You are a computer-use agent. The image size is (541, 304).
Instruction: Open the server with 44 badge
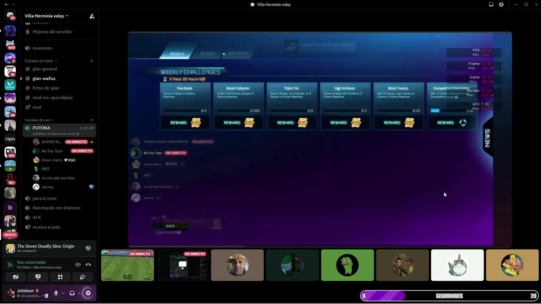coord(10,112)
